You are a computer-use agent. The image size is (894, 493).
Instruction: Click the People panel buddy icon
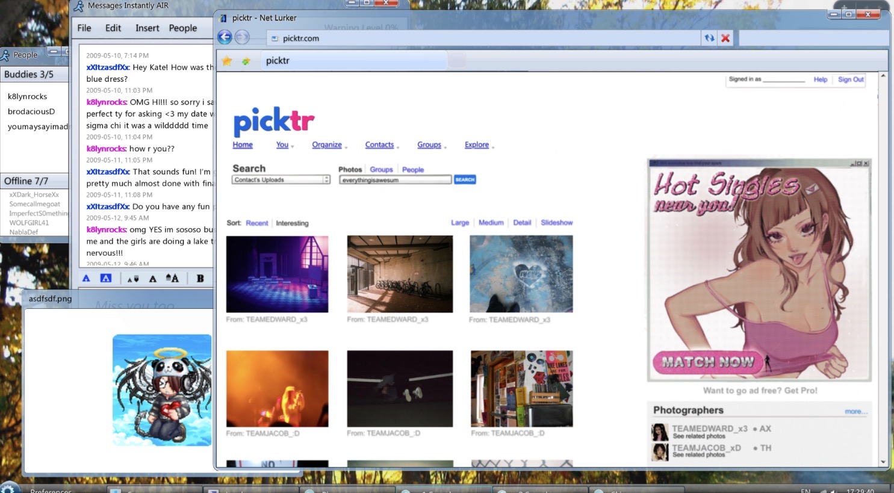[5, 55]
